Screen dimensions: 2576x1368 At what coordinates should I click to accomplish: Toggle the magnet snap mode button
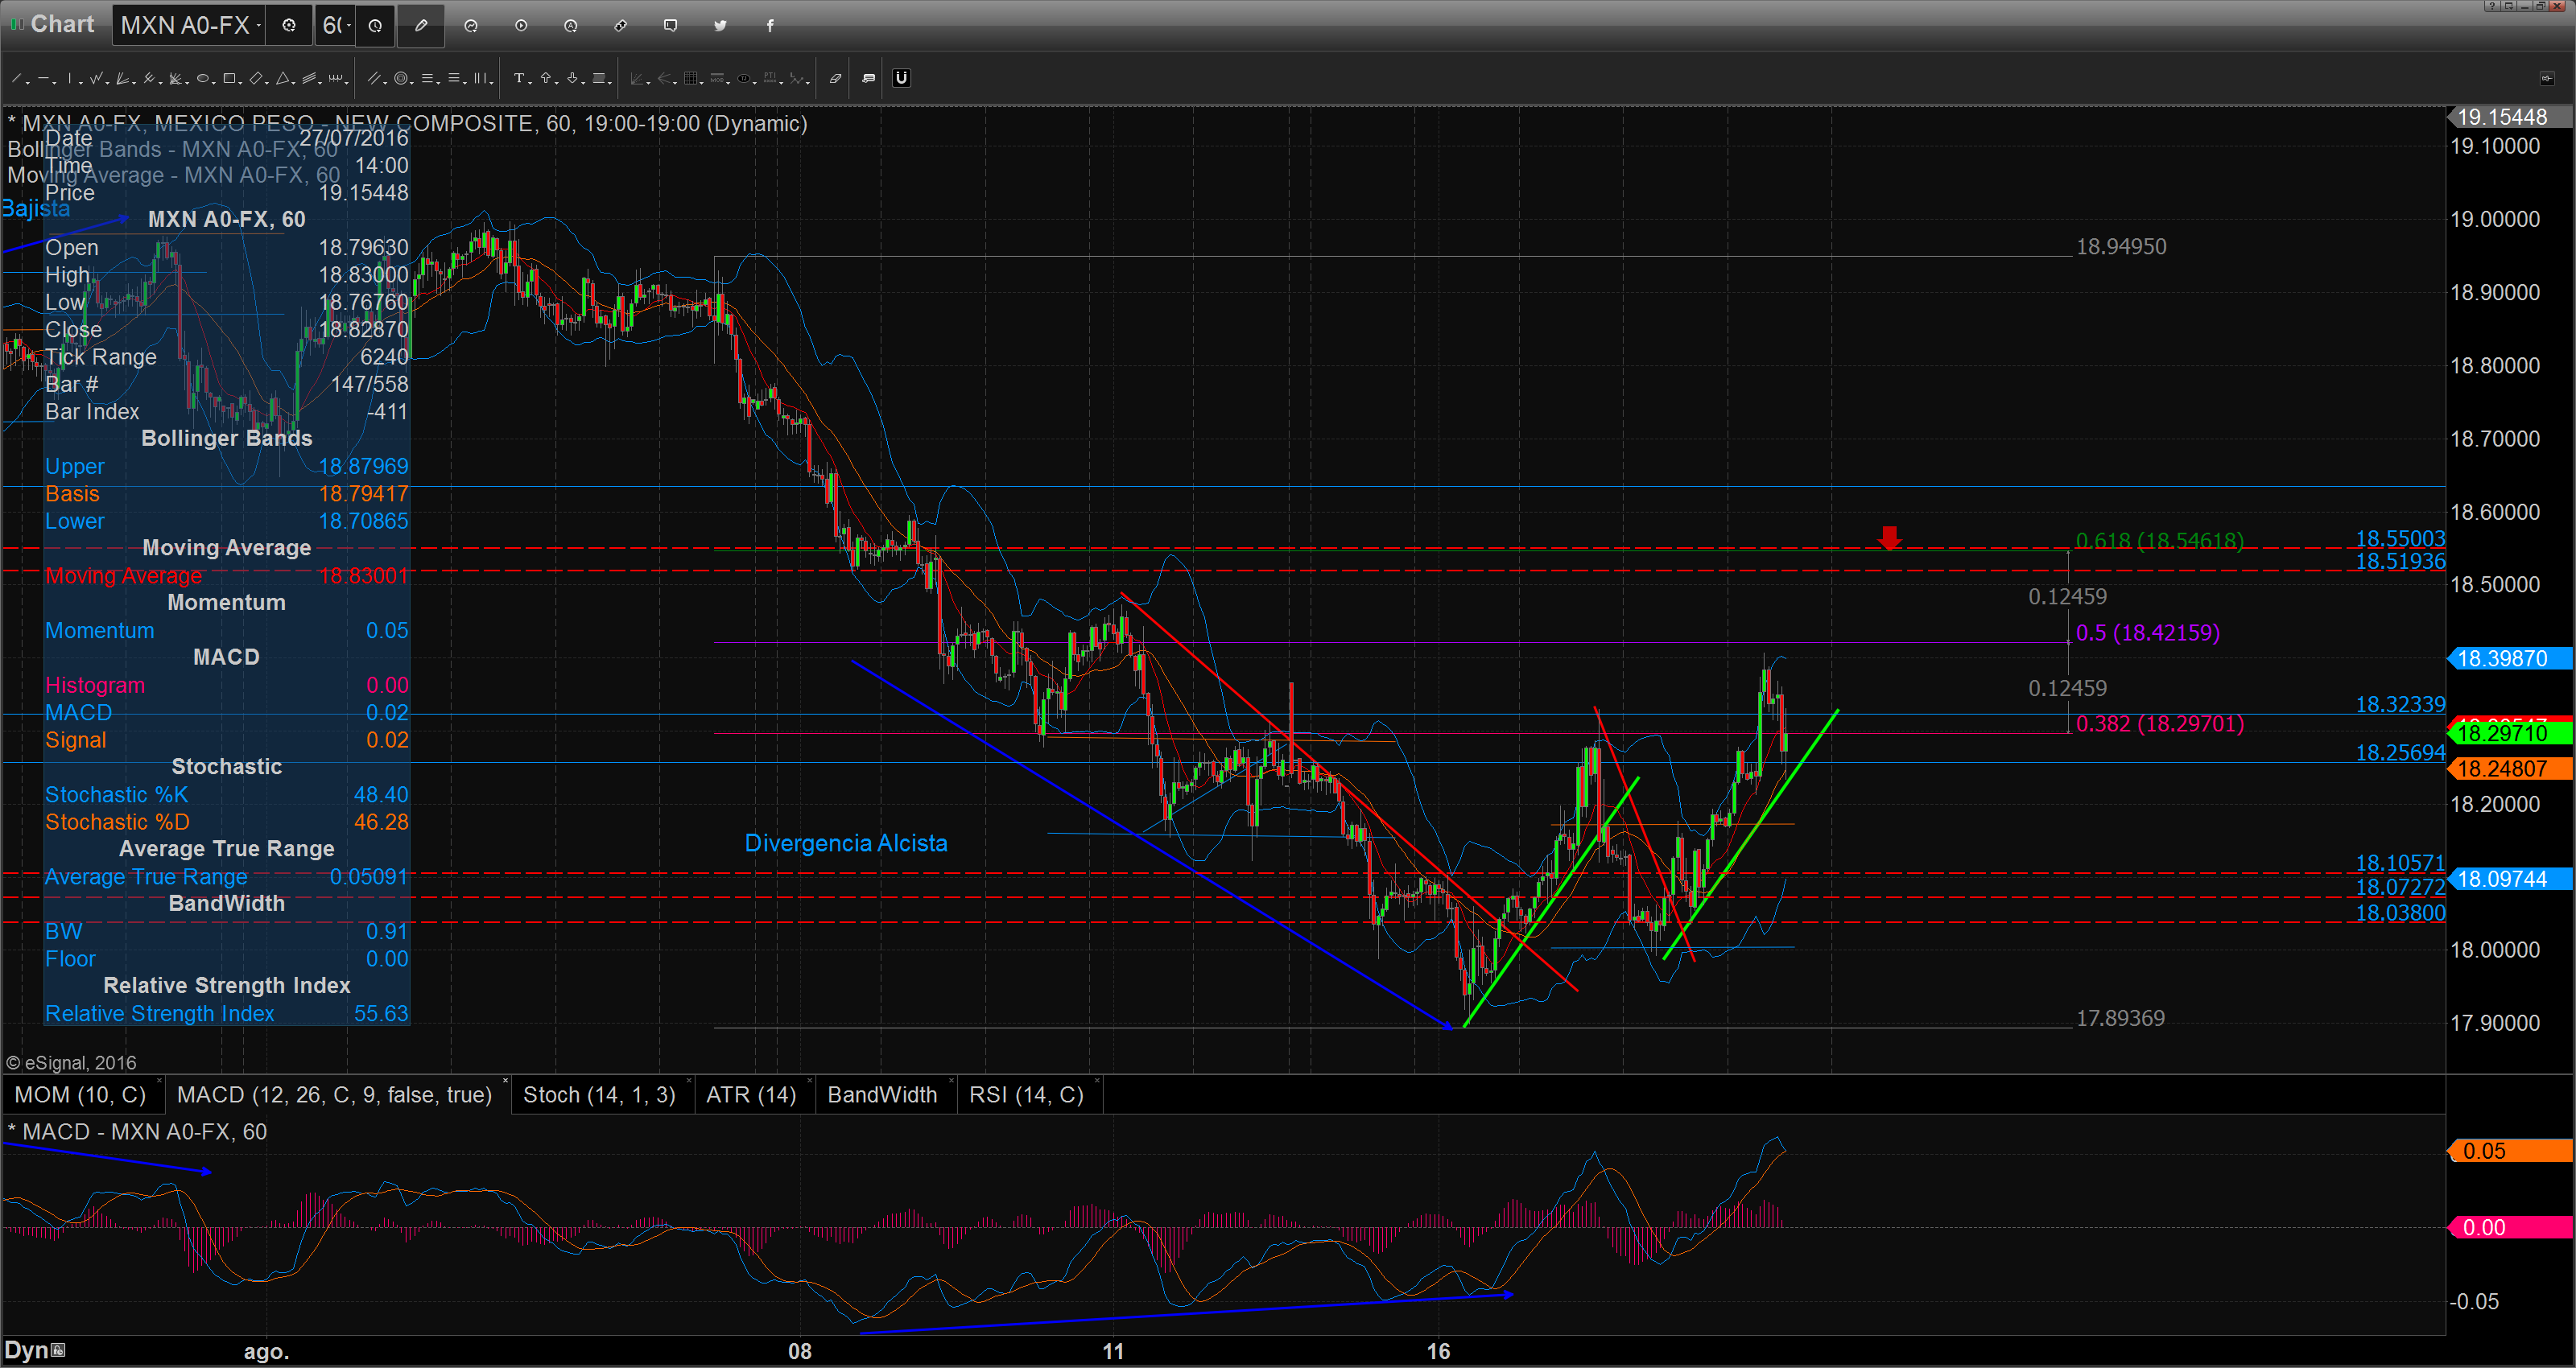click(x=901, y=78)
